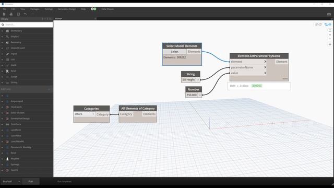Click the New file toolbar icon
This screenshot has width=334, height=188.
(4, 14)
